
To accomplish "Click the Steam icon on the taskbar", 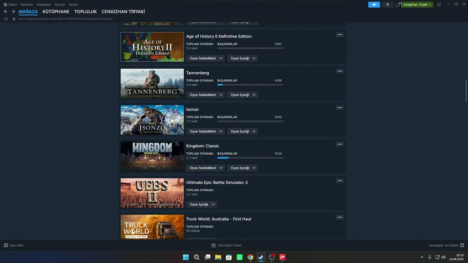I will [x=261, y=257].
